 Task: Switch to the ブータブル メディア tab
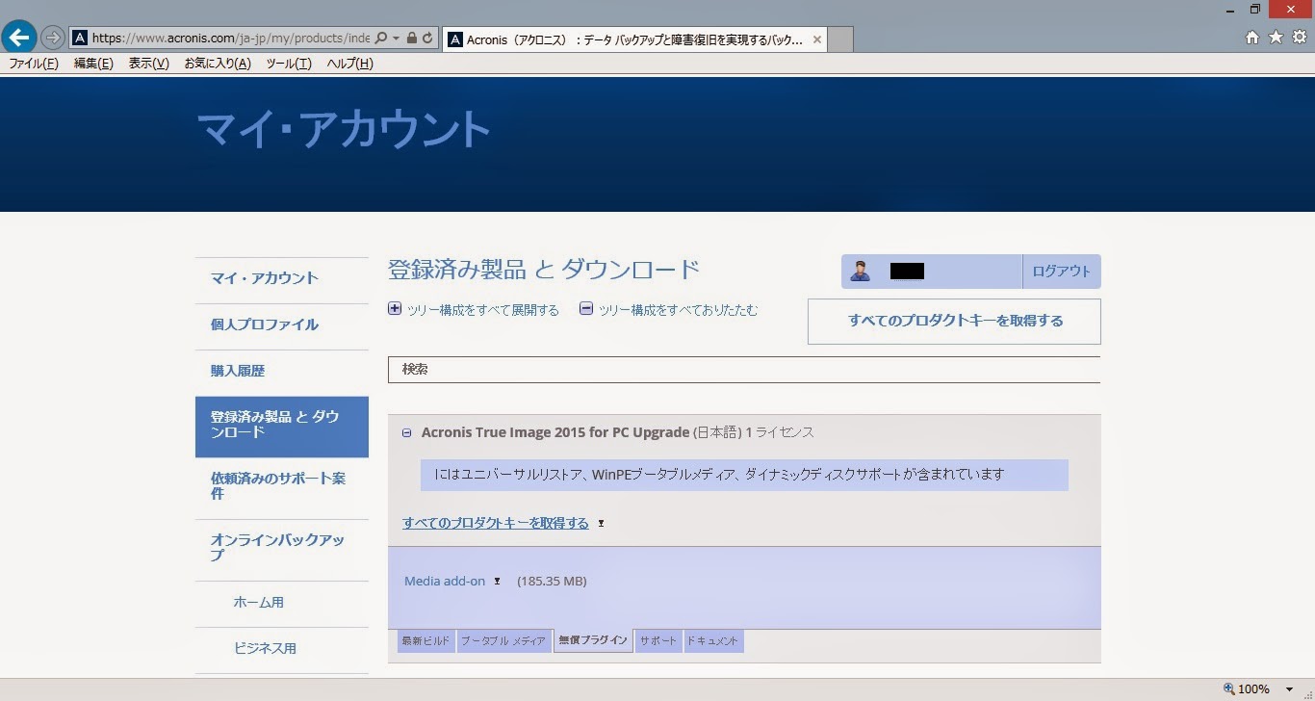pyautogui.click(x=503, y=641)
